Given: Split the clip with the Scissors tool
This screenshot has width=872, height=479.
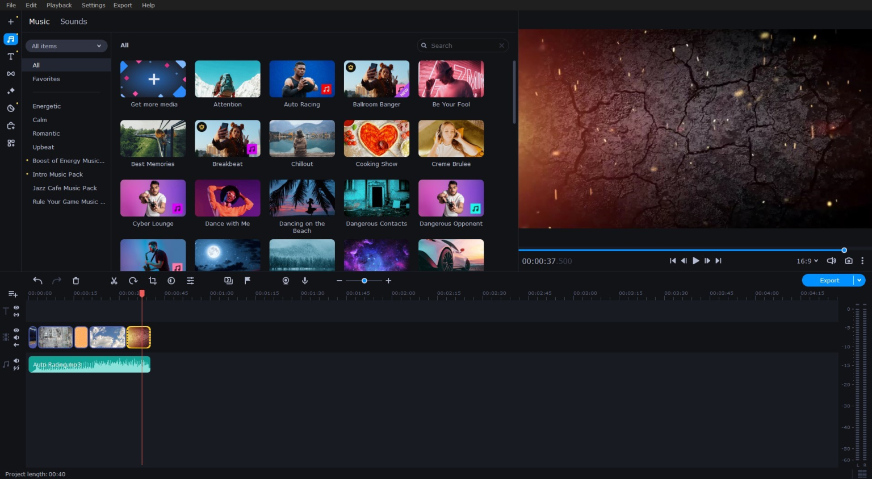Looking at the screenshot, I should [x=114, y=280].
